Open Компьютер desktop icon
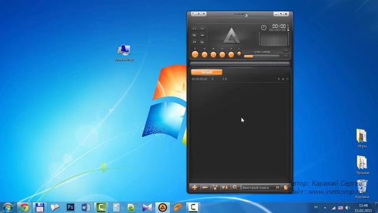 pyautogui.click(x=125, y=53)
